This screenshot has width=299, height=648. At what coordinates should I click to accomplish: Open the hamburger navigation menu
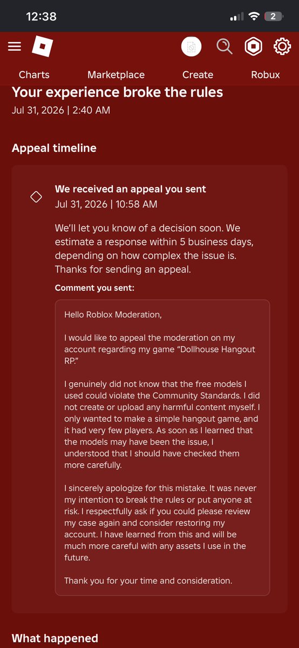[15, 46]
